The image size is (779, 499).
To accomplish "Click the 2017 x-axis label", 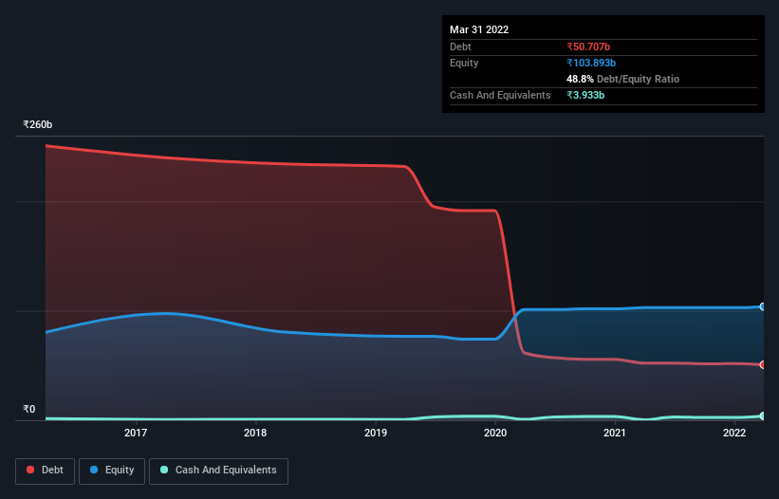I will pos(136,433).
